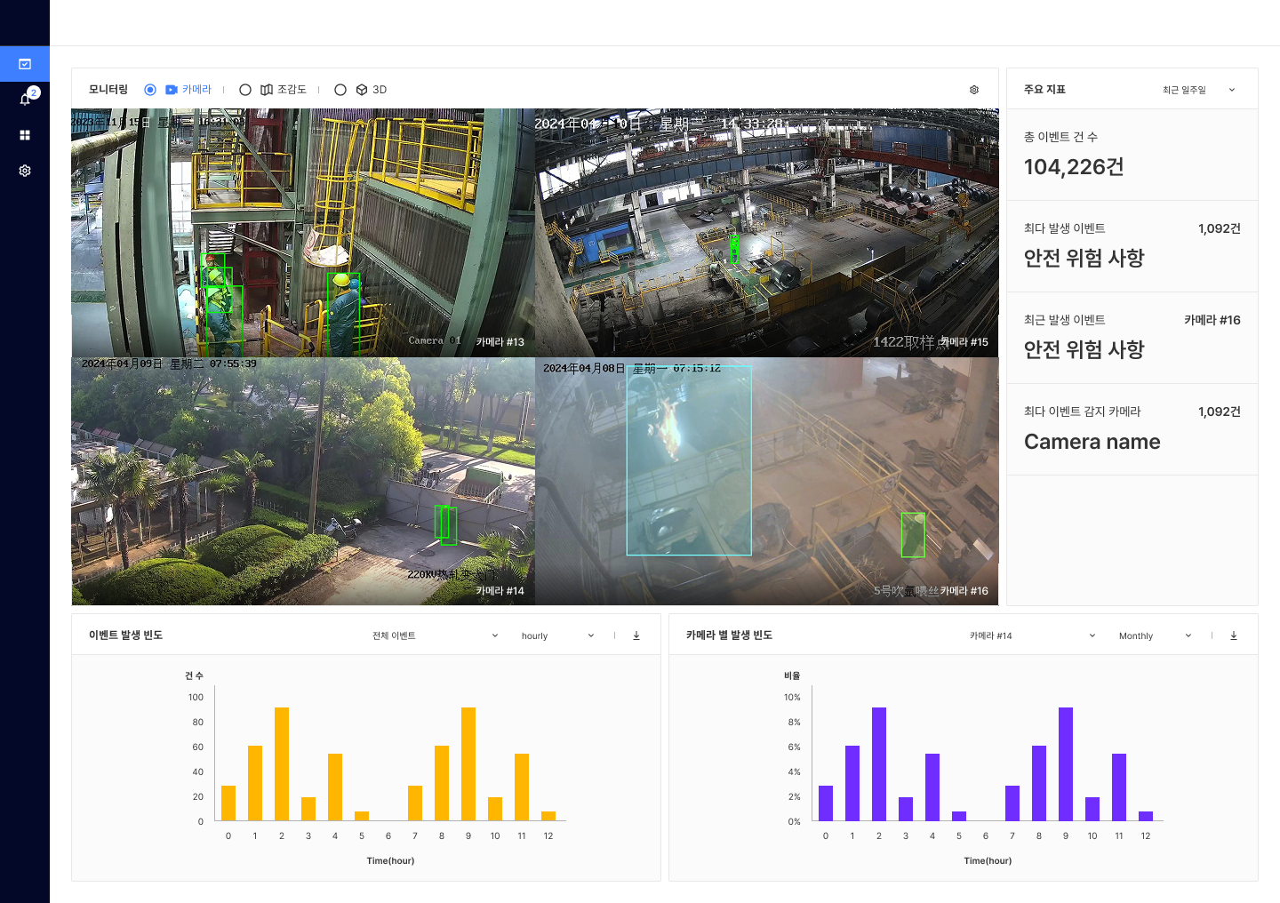Open the 카메라 #16 video feed
The image size is (1280, 903).
pos(767,482)
